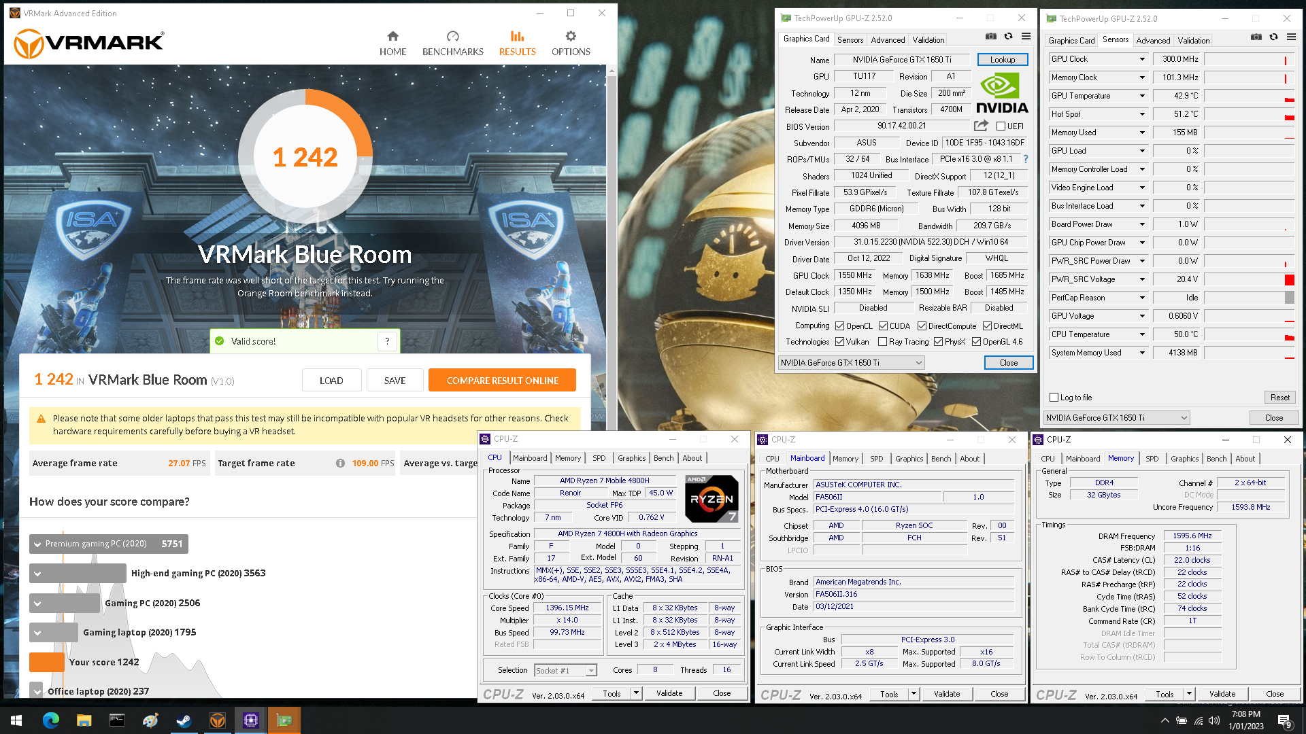This screenshot has height=734, width=1306.
Task: Switch to Validation tab in GPU-Z Sensors window
Action: point(1194,41)
